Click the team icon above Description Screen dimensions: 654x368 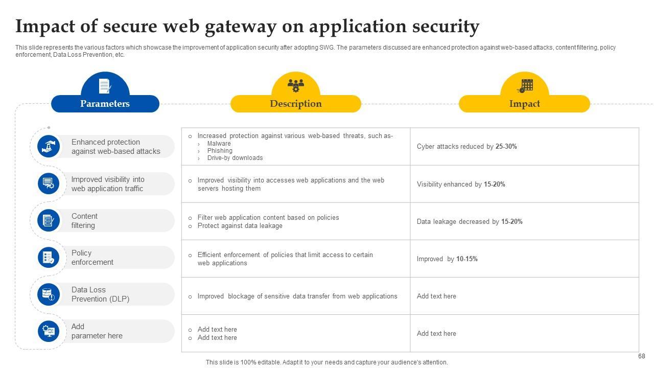[295, 85]
